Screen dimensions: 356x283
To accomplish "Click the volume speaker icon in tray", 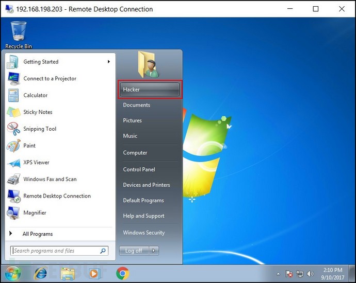I will (x=311, y=274).
